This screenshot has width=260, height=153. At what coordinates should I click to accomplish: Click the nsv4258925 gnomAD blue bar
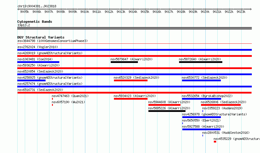(31, 80)
